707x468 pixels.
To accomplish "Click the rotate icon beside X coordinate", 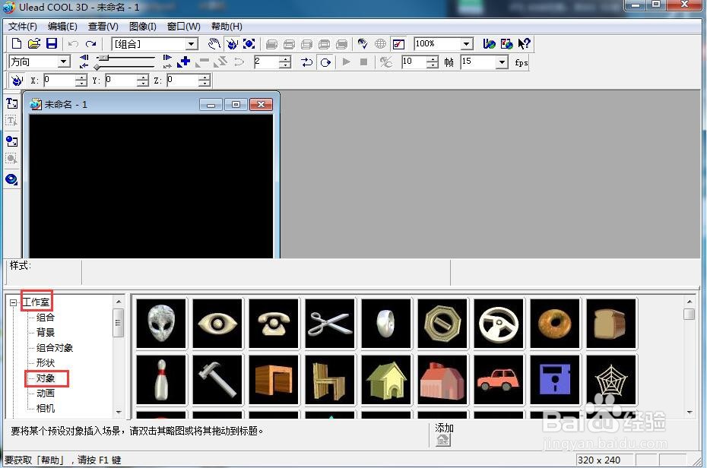I will [17, 81].
